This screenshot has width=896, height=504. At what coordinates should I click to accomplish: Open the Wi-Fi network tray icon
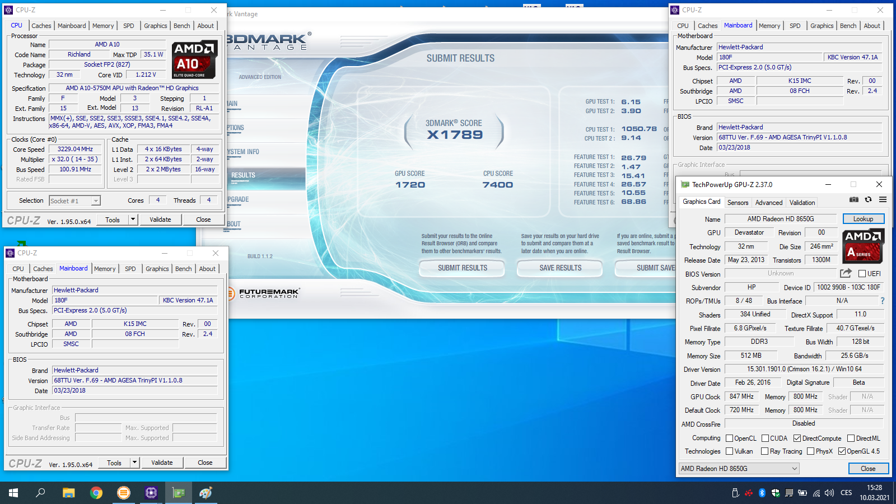tap(816, 493)
